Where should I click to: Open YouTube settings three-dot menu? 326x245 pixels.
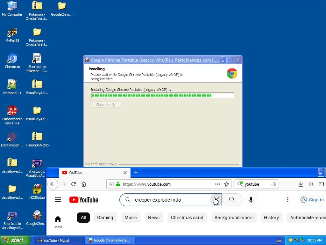tap(288, 200)
